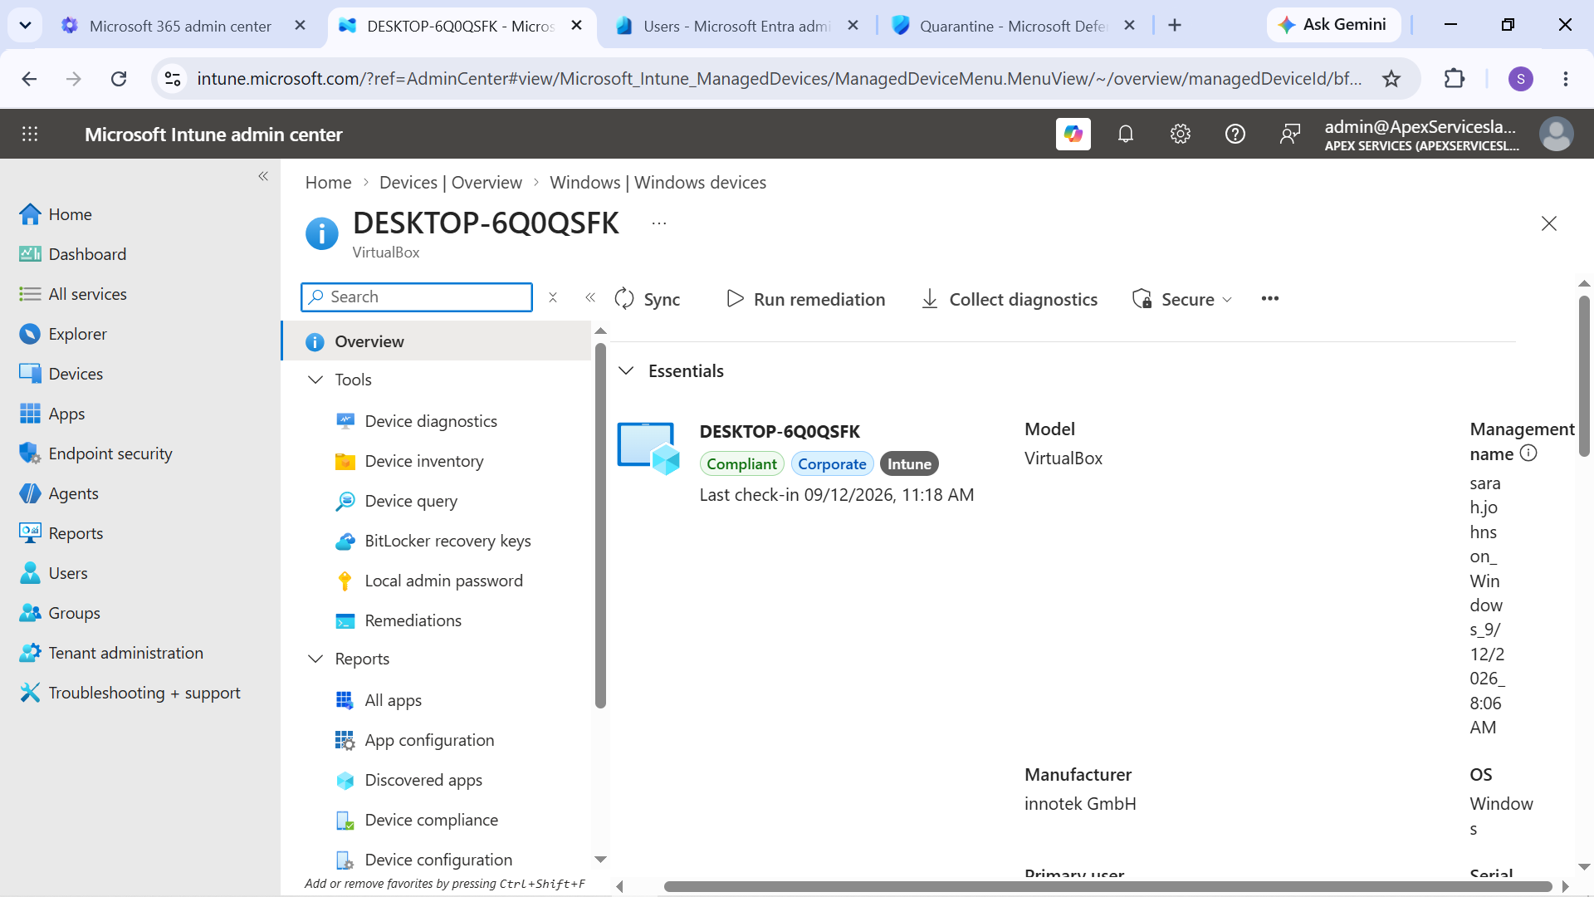Image resolution: width=1594 pixels, height=897 pixels.
Task: Open a new browser tab
Action: tap(1175, 26)
